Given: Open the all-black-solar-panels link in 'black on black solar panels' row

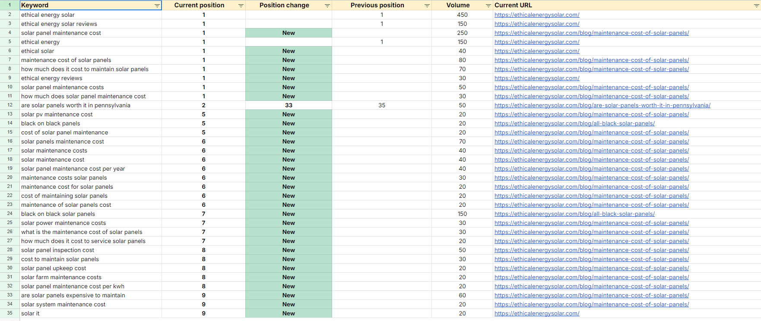Looking at the screenshot, I should 574,214.
